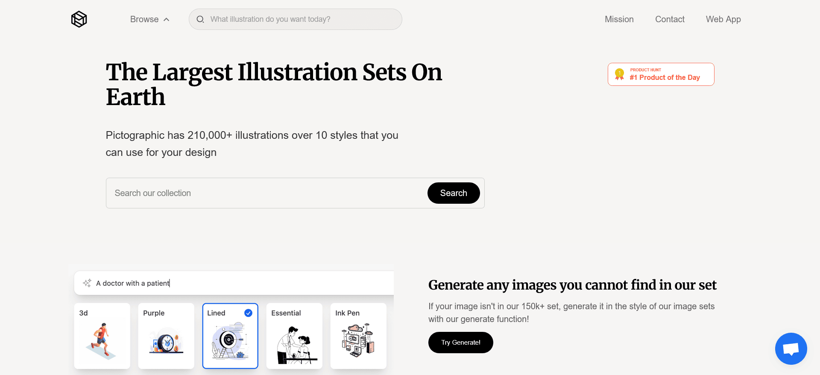Select the Ink Pen devices illustration
This screenshot has width=820, height=375.
coord(358,340)
